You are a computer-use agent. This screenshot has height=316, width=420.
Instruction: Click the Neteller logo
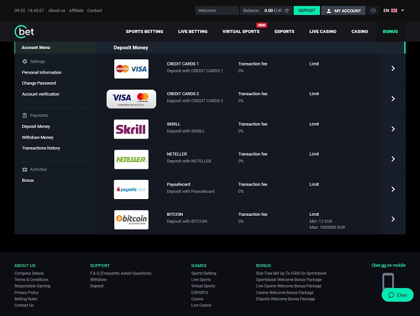(x=131, y=160)
